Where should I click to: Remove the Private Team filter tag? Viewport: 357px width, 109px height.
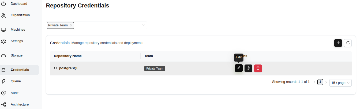point(71,25)
